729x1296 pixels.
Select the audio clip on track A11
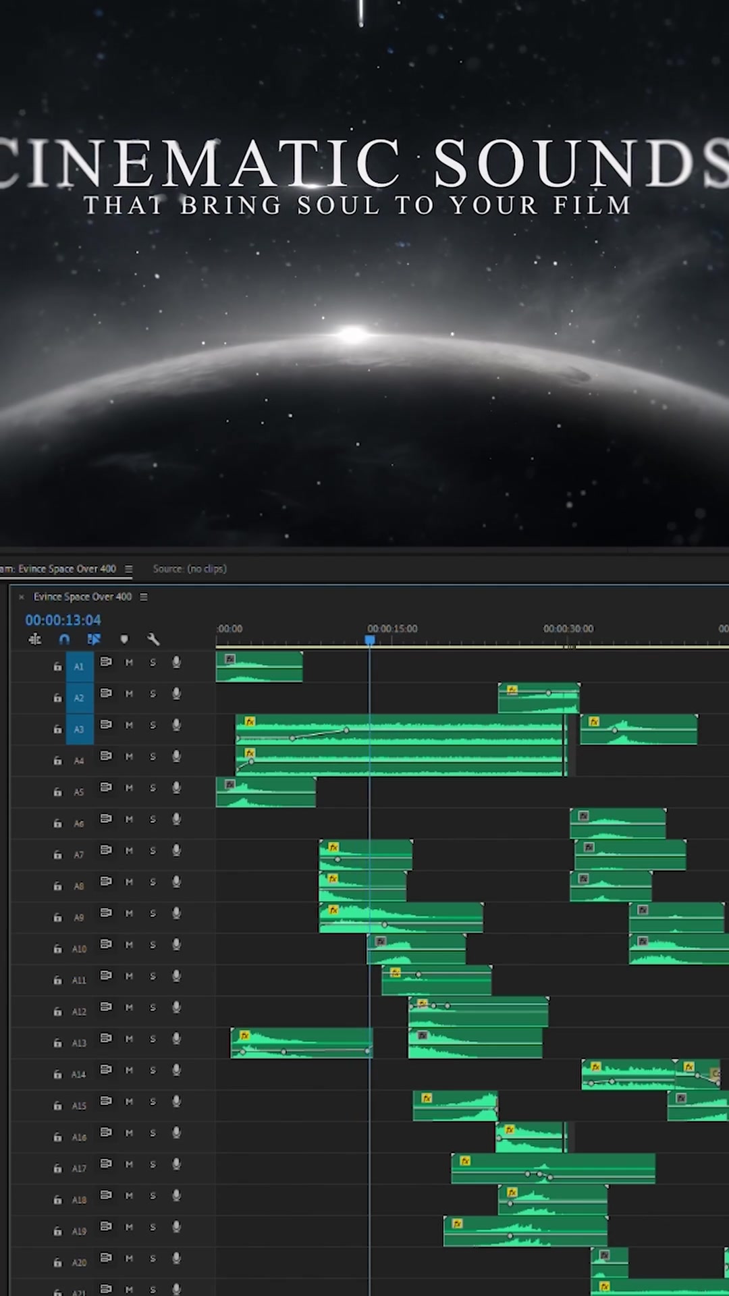tap(436, 980)
